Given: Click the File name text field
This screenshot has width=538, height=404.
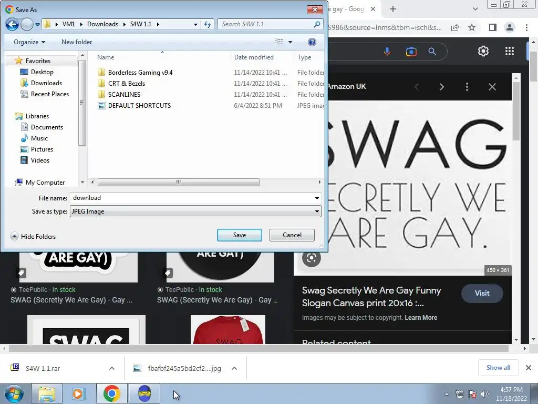Looking at the screenshot, I should click(x=191, y=198).
